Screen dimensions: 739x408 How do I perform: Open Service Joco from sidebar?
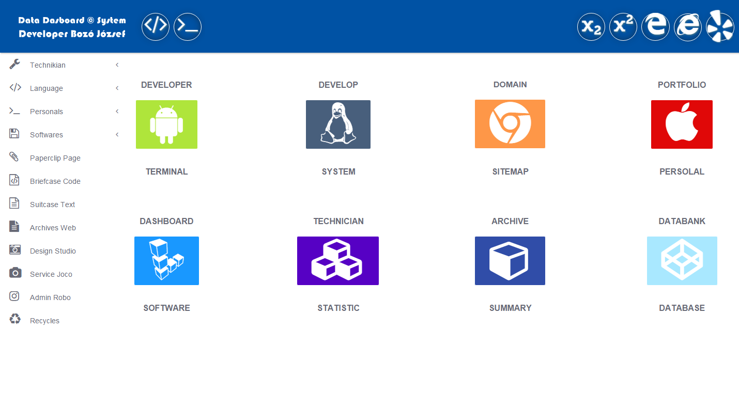(51, 274)
